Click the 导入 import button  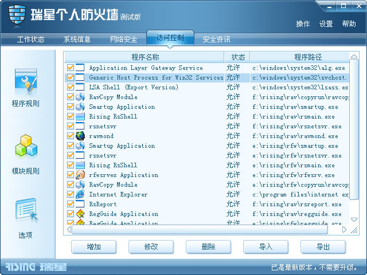click(266, 247)
